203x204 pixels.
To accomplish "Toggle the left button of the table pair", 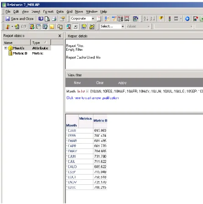I will (x=120, y=19).
